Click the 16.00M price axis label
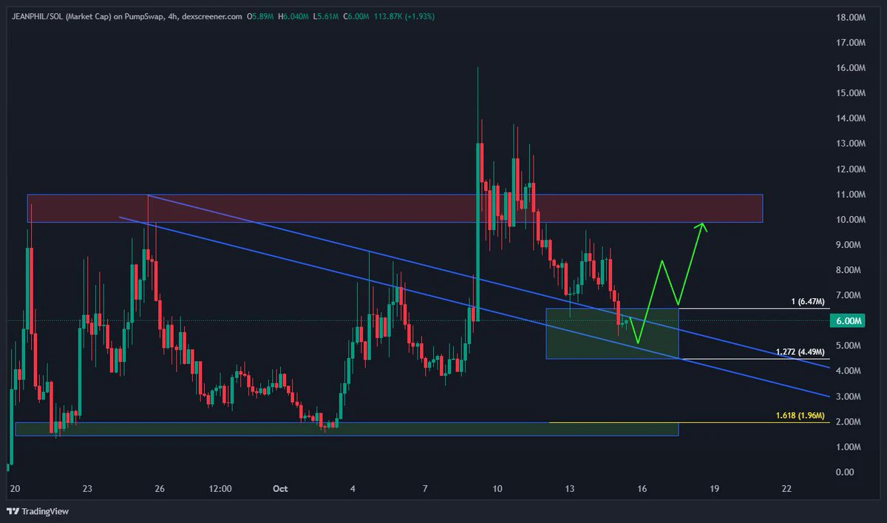Image resolution: width=887 pixels, height=523 pixels. click(849, 68)
